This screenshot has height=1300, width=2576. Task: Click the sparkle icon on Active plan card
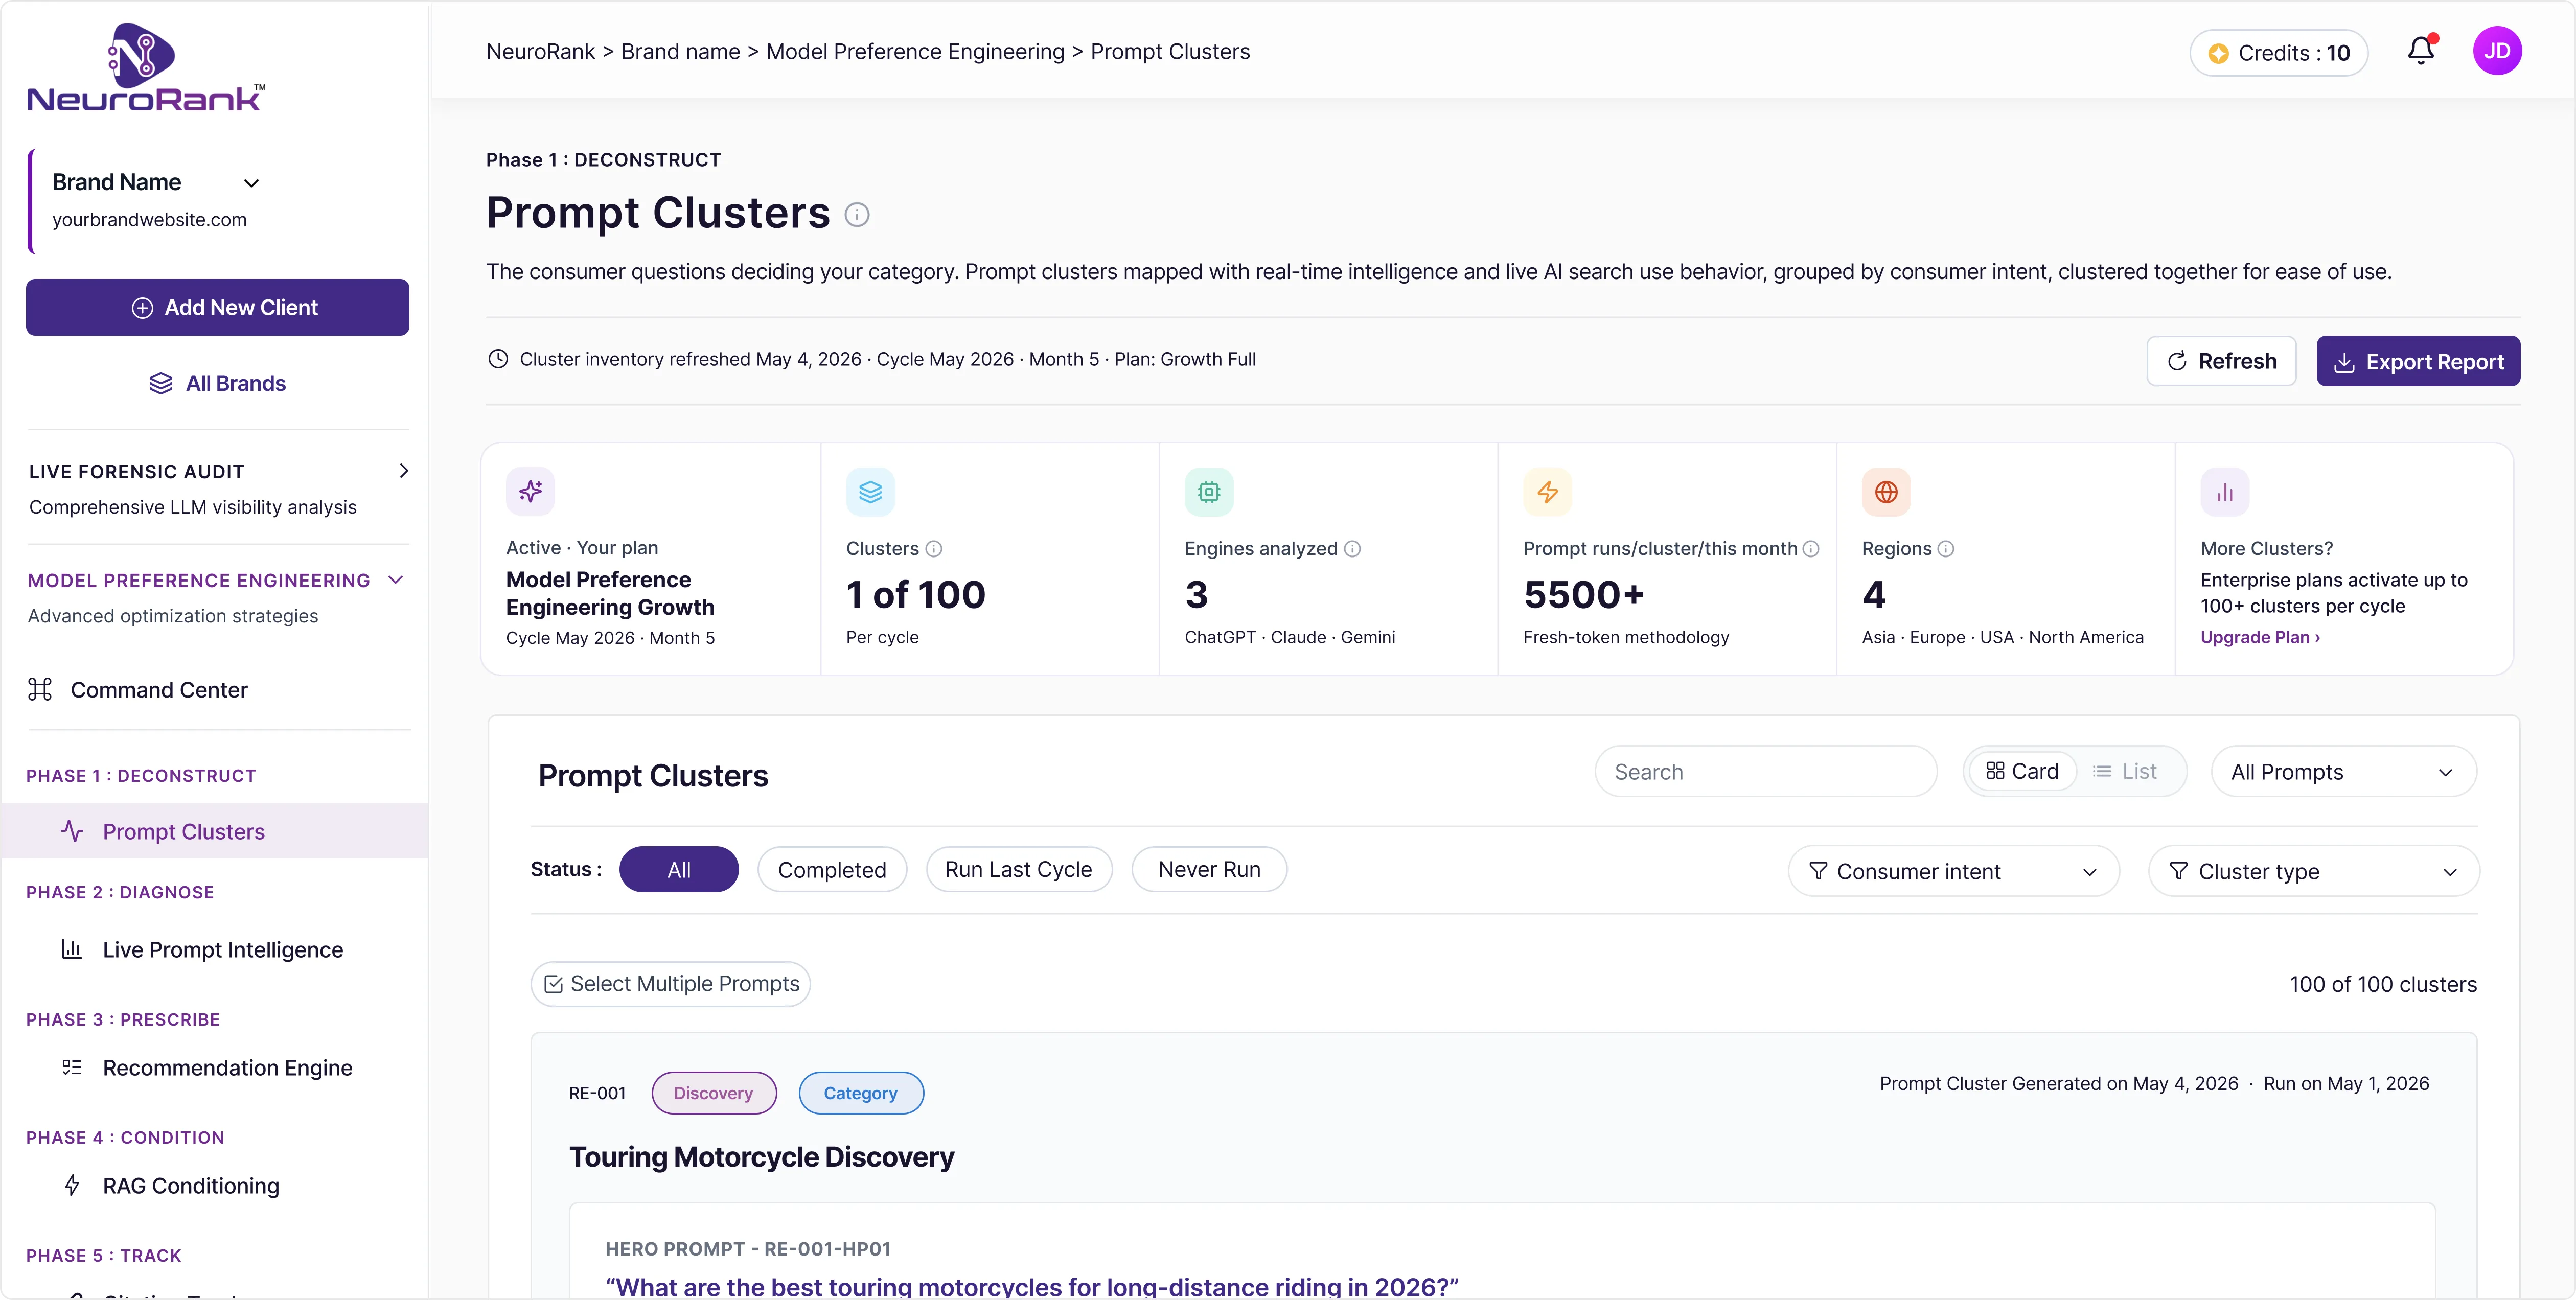pos(530,491)
